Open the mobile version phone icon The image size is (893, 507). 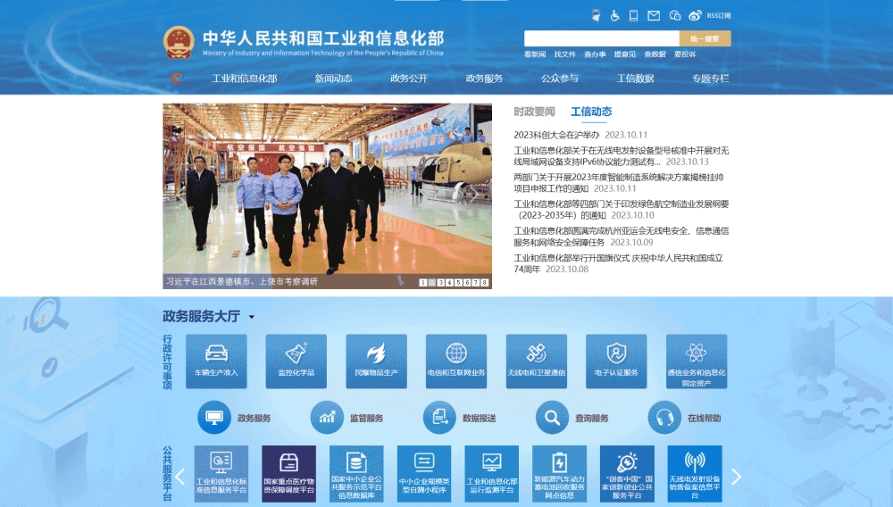pyautogui.click(x=633, y=16)
